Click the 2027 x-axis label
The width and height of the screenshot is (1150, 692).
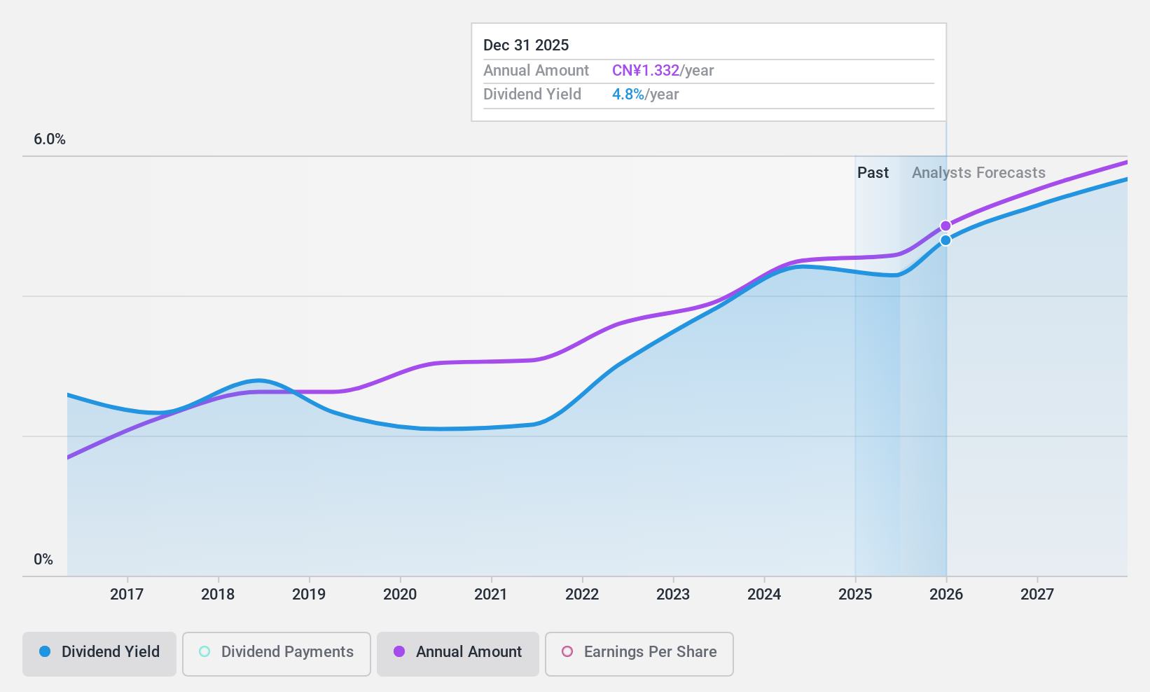tap(1037, 595)
